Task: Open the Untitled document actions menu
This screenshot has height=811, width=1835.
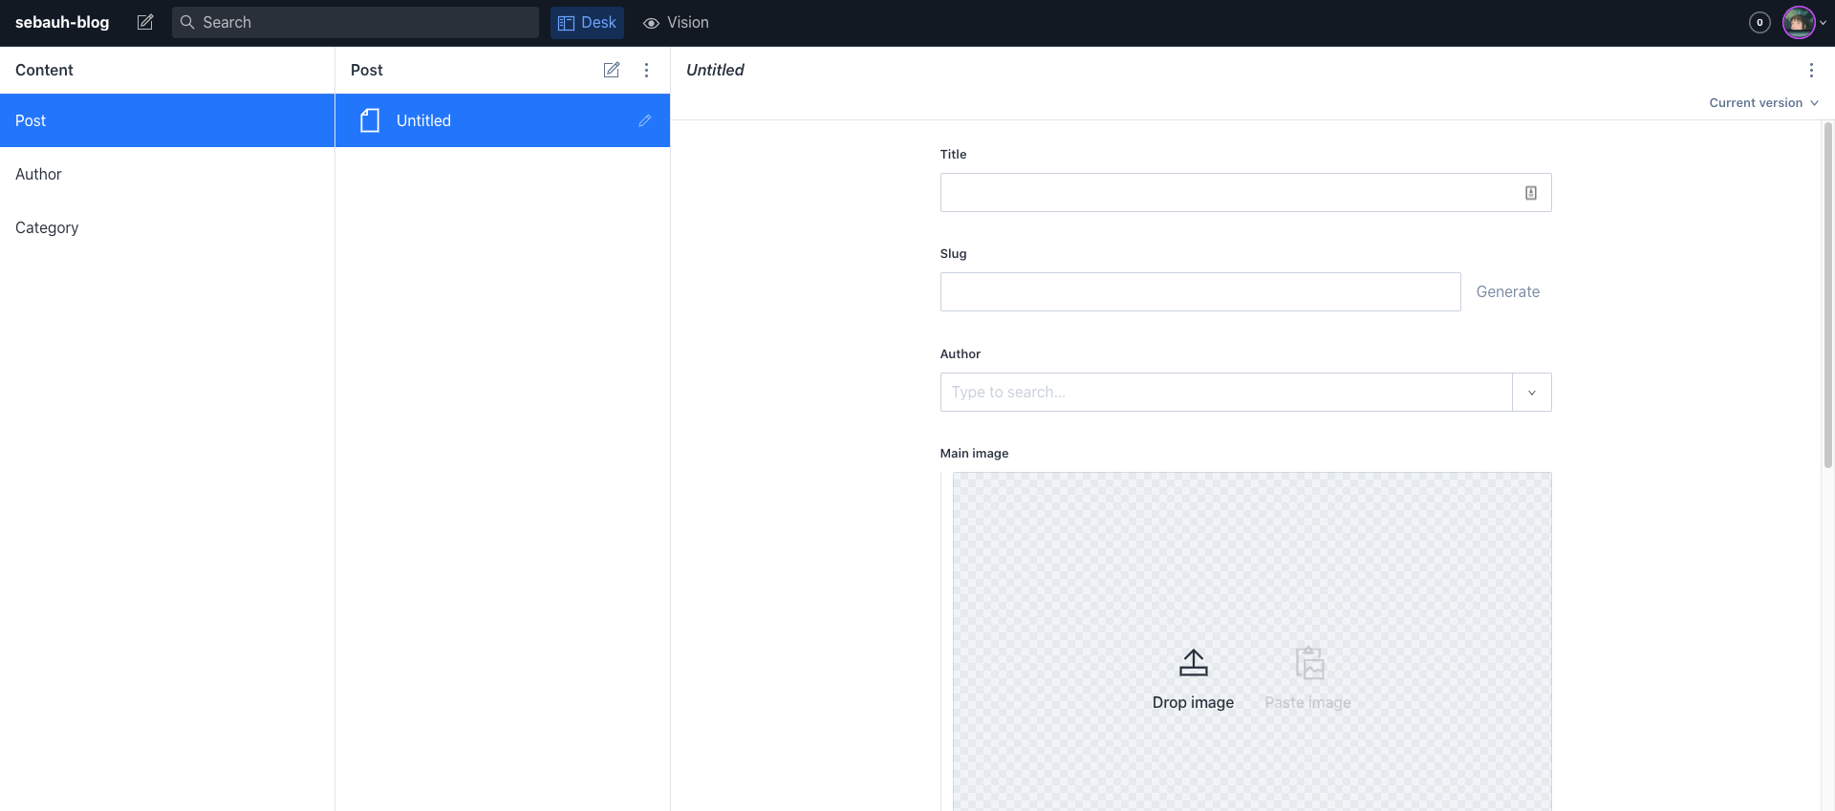Action: click(x=1810, y=70)
